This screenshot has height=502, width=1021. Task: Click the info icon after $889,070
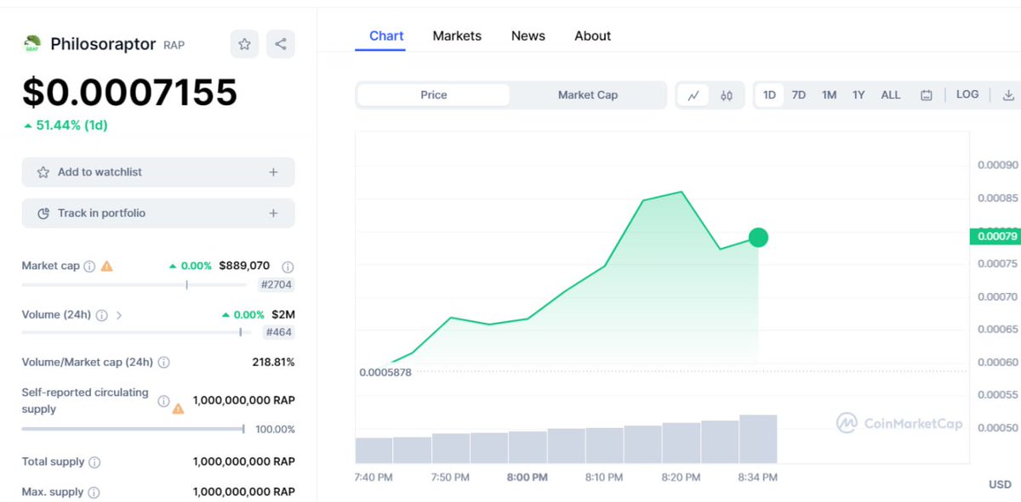pos(288,267)
